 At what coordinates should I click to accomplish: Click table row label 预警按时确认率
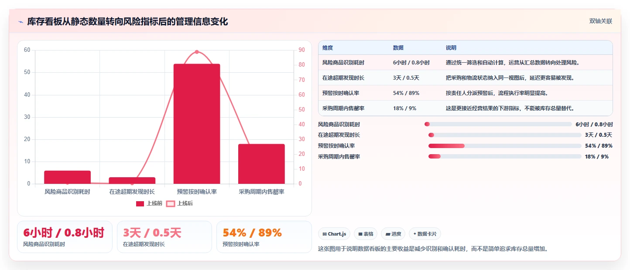coord(341,93)
